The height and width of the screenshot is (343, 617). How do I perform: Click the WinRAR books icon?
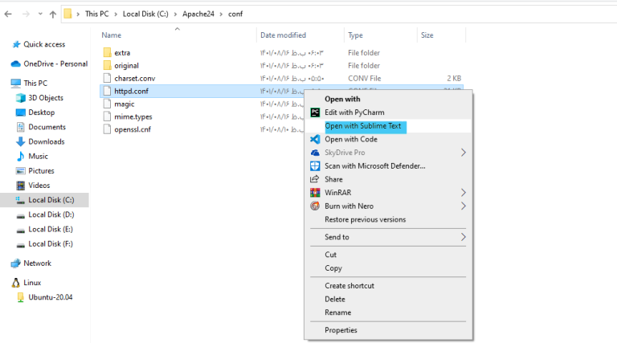pyautogui.click(x=316, y=193)
